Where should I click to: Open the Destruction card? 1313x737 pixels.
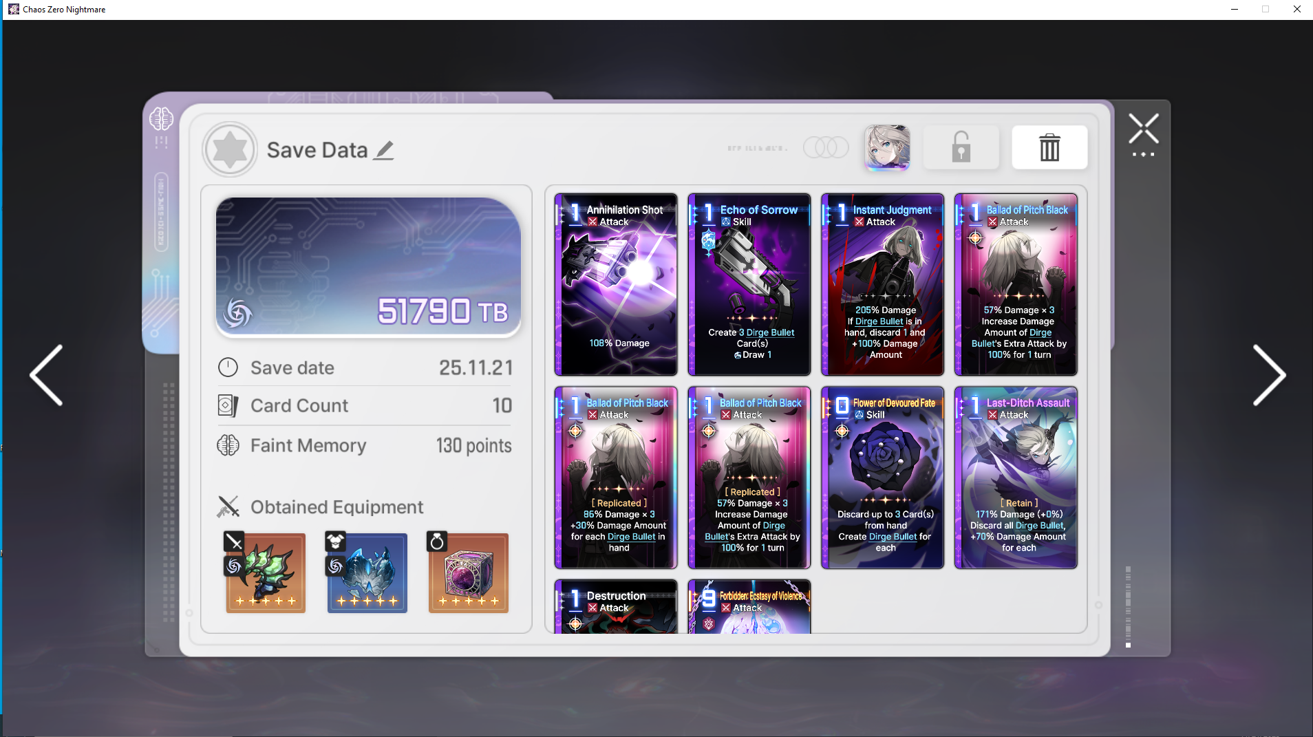pyautogui.click(x=616, y=606)
